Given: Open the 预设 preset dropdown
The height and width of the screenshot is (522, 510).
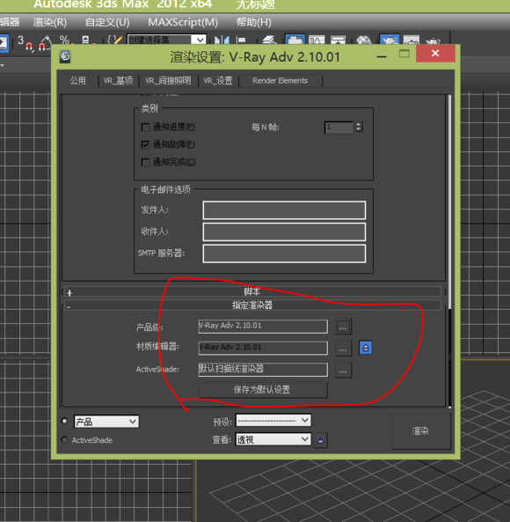Looking at the screenshot, I should (273, 421).
